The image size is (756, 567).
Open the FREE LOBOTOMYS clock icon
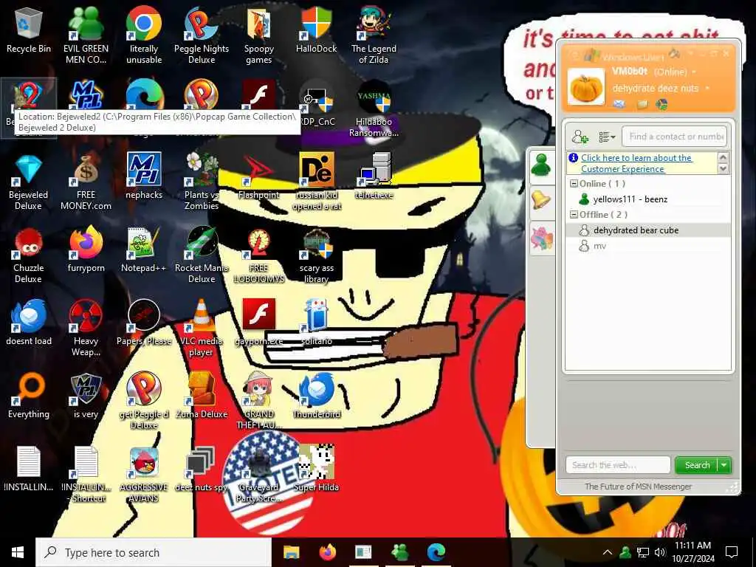point(259,255)
